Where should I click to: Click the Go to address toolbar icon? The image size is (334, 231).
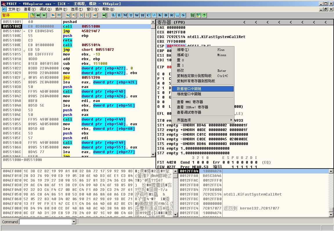pos(104,15)
